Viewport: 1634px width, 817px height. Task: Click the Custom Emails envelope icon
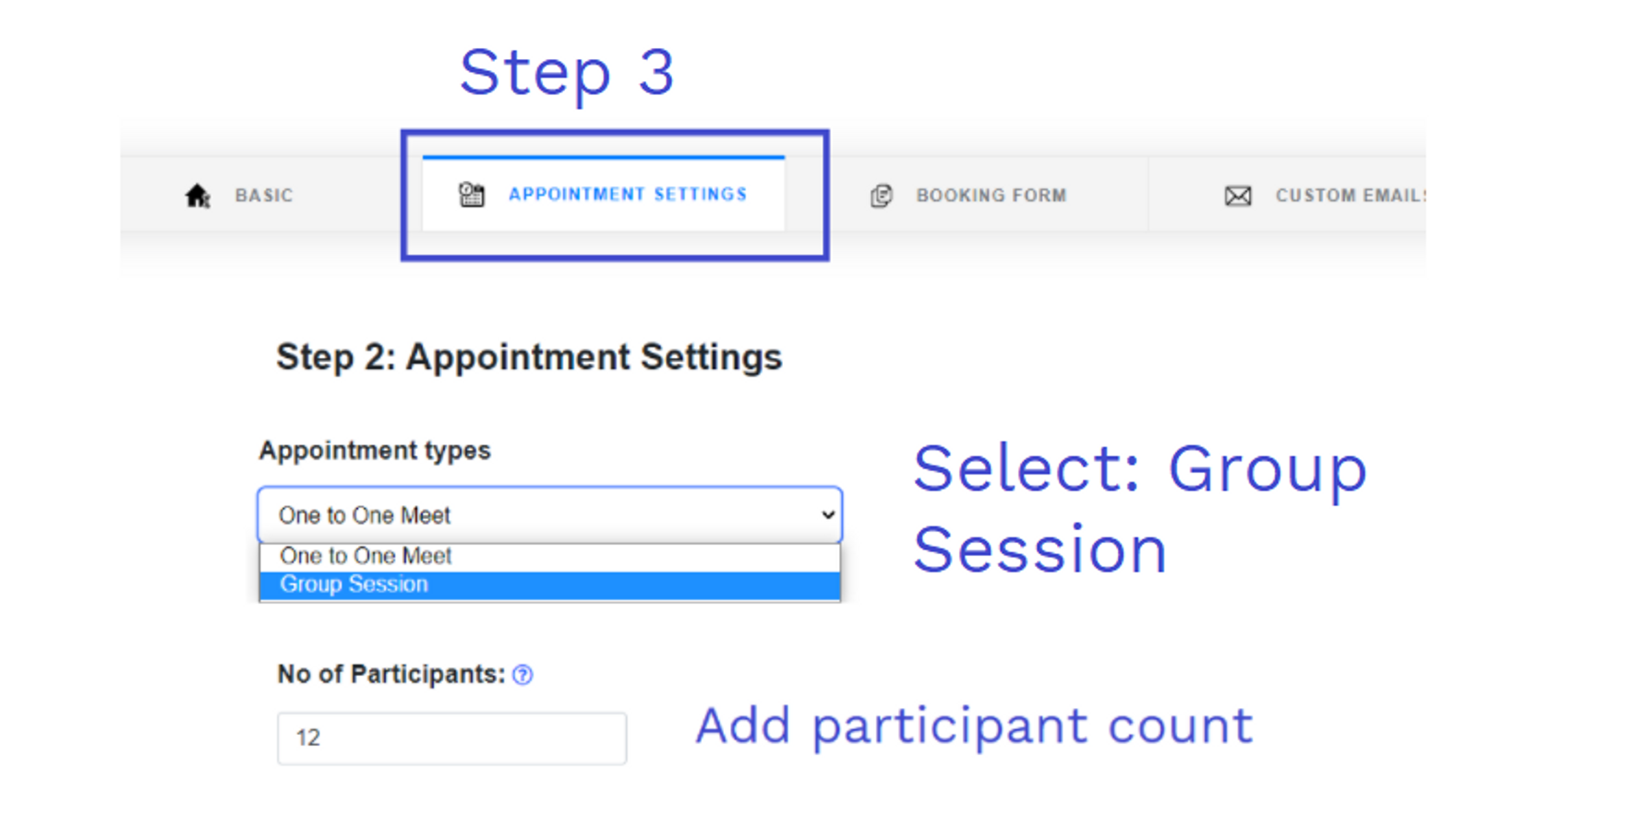pos(1238,196)
